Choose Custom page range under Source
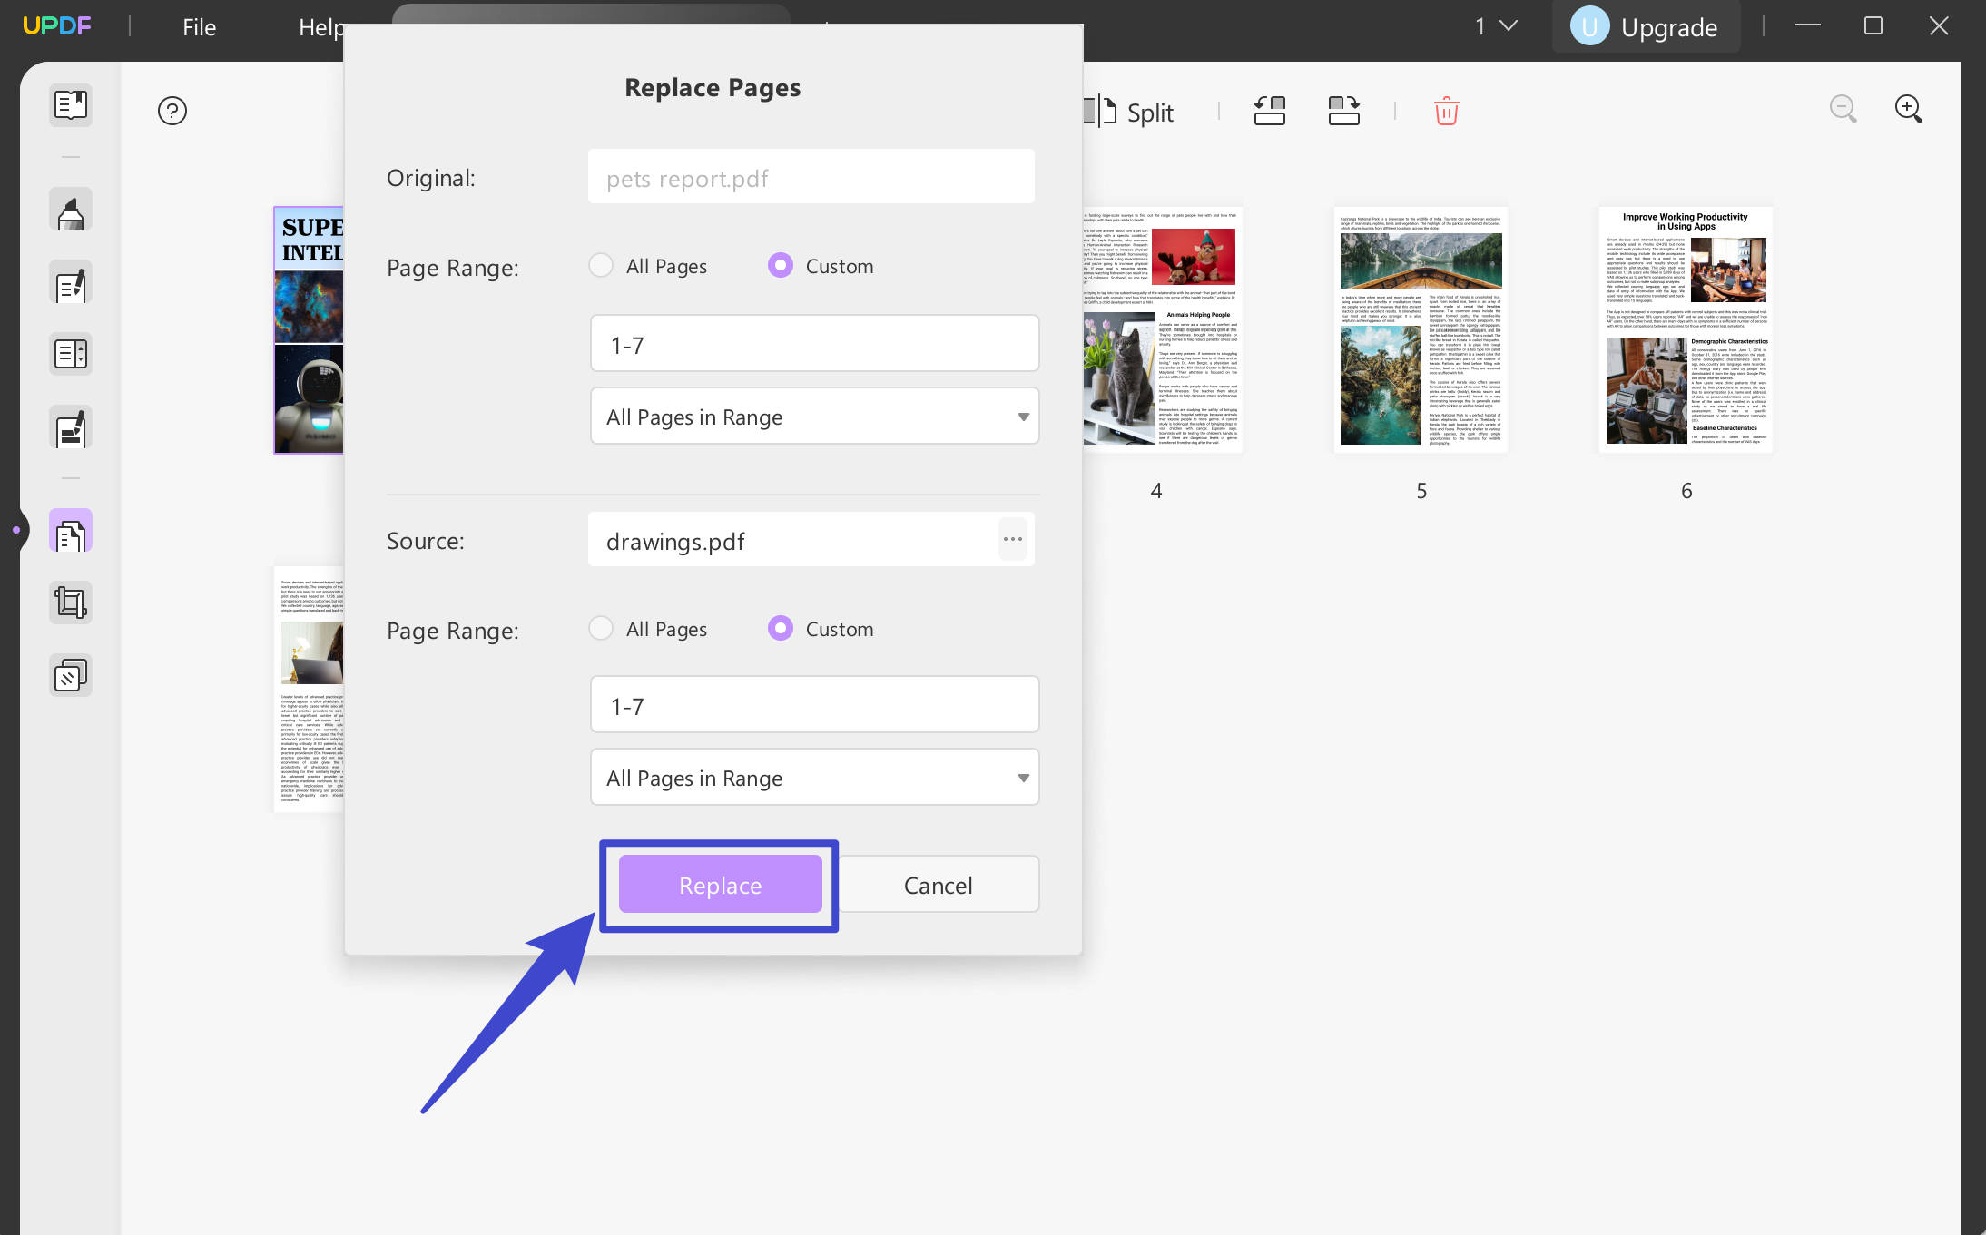 (780, 628)
